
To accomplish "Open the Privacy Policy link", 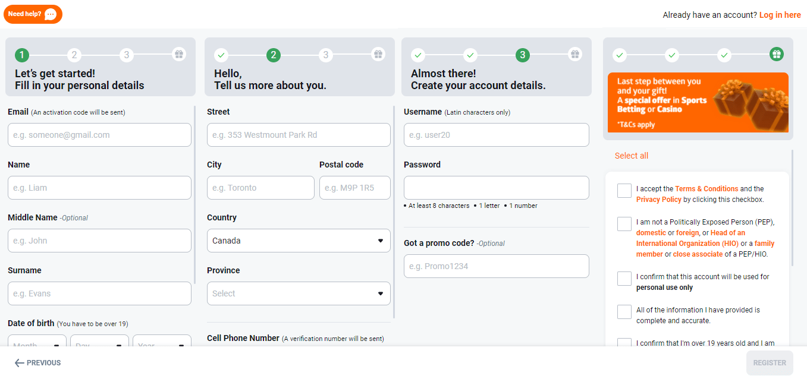I will 658,200.
